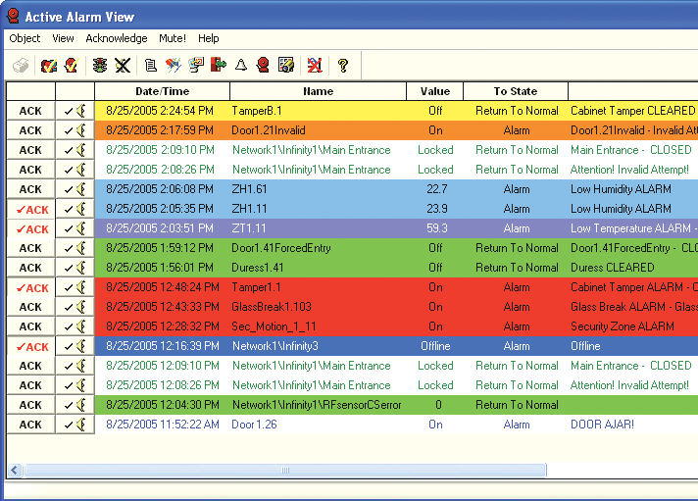
Task: Select the 8/25/2005 12:08:26 PM date cell
Action: 163,385
